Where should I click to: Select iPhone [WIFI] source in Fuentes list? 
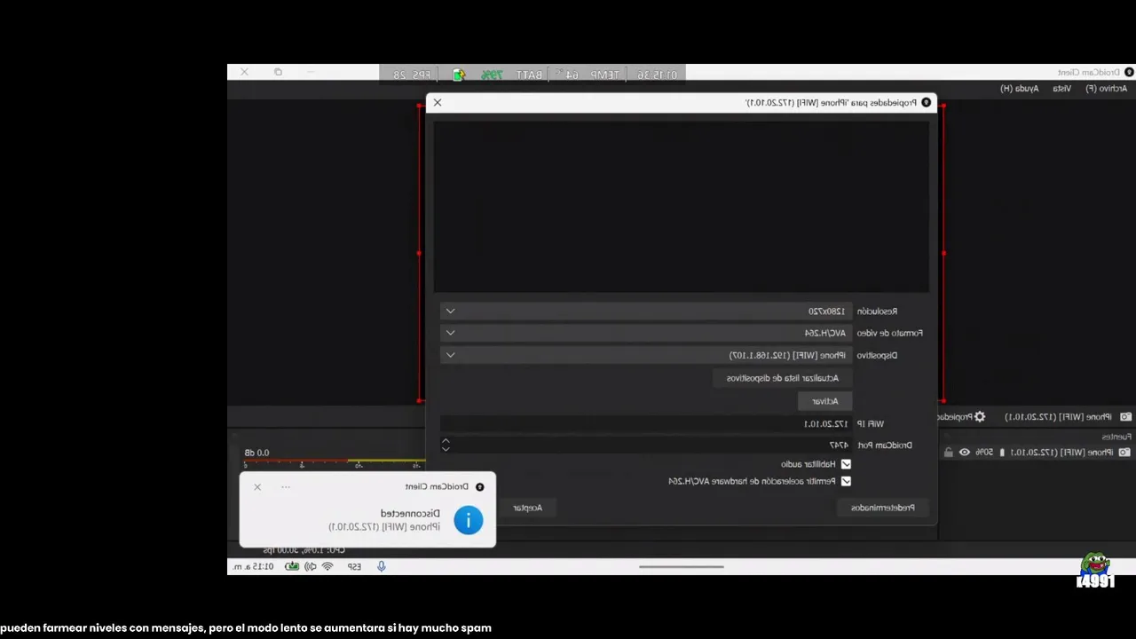pyautogui.click(x=1061, y=452)
